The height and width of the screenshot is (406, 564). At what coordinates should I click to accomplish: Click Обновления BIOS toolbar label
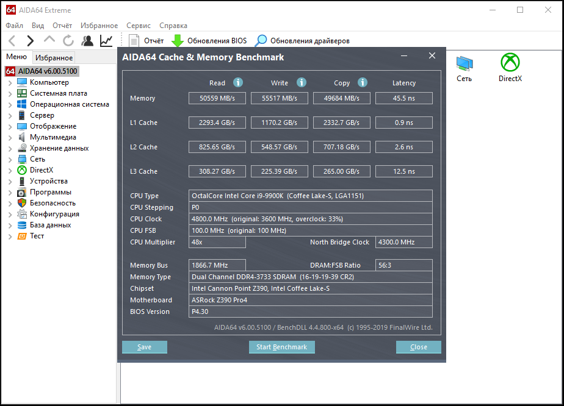[217, 41]
